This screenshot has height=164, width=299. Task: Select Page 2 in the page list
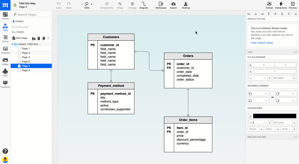[26, 53]
